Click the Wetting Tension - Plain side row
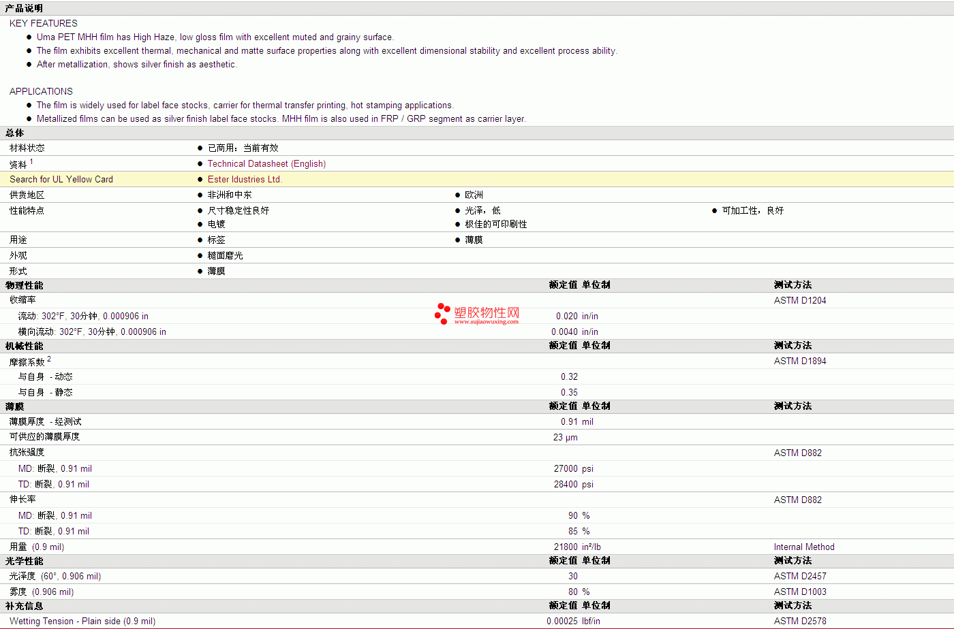The height and width of the screenshot is (629, 954). pyautogui.click(x=82, y=622)
